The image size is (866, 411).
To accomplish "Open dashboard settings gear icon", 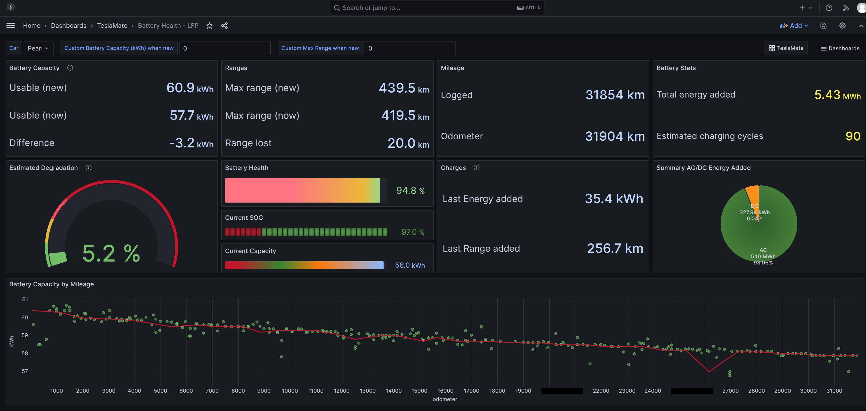I will tap(842, 25).
